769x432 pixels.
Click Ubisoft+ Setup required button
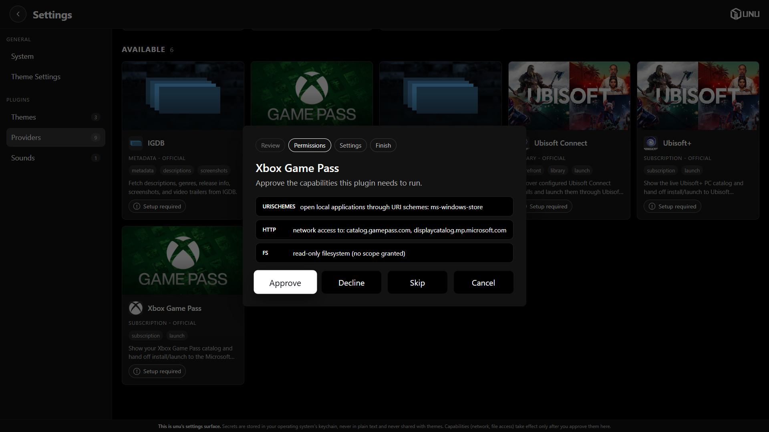pyautogui.click(x=672, y=206)
